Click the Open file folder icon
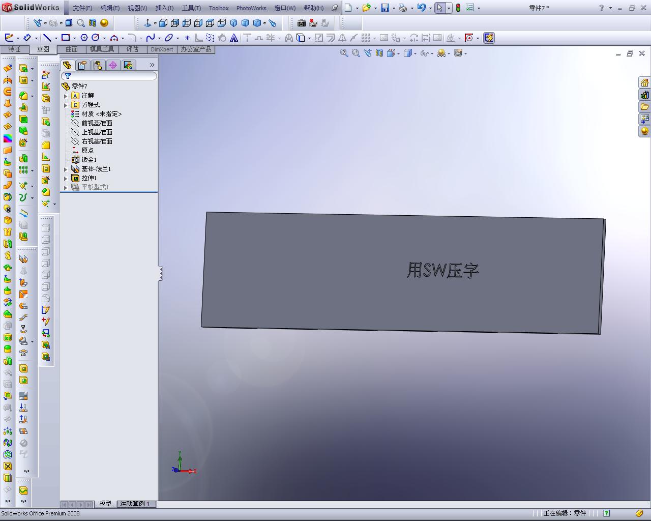651x521 pixels. pos(366,8)
